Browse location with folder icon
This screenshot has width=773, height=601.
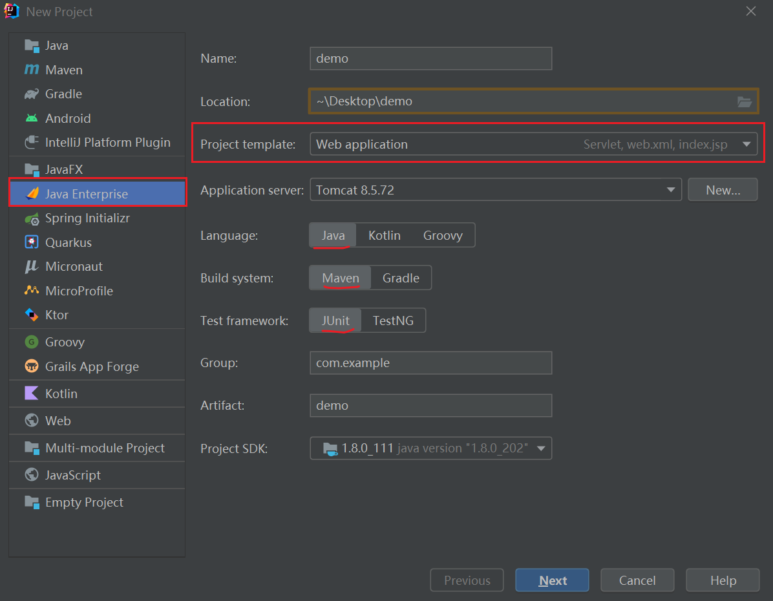pos(744,101)
